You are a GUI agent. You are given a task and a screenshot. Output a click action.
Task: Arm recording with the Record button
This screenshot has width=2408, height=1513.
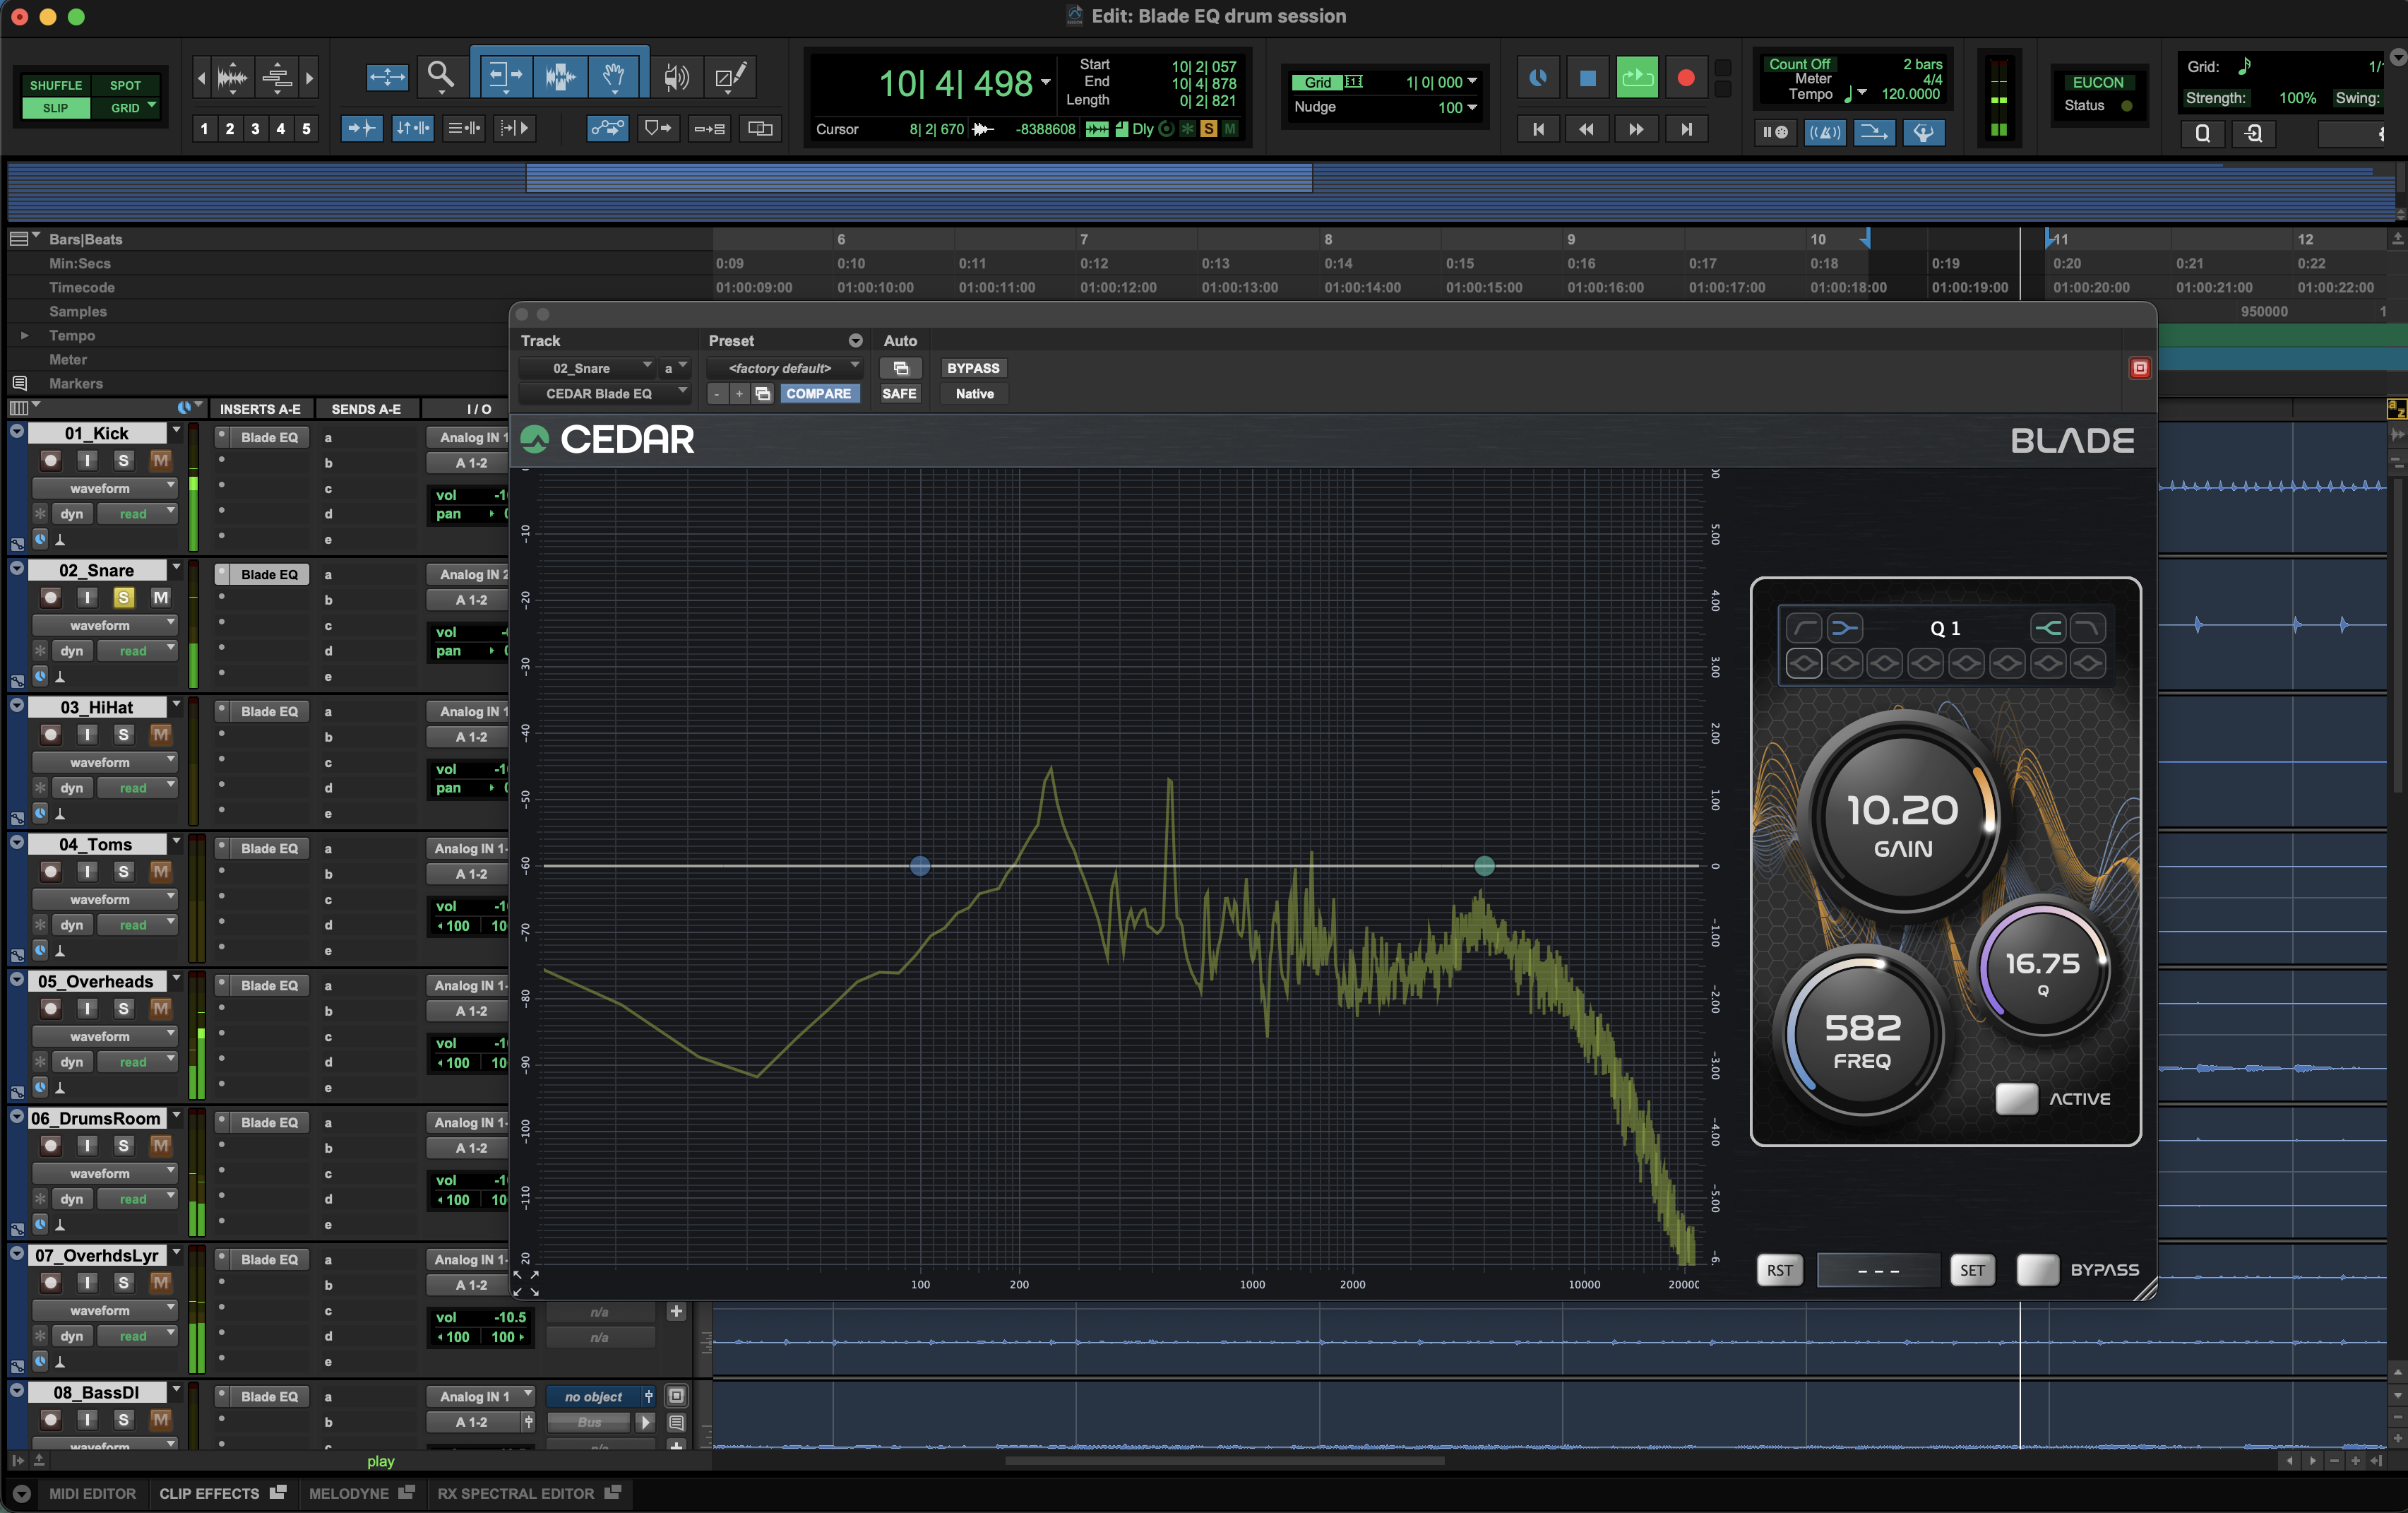(1686, 77)
